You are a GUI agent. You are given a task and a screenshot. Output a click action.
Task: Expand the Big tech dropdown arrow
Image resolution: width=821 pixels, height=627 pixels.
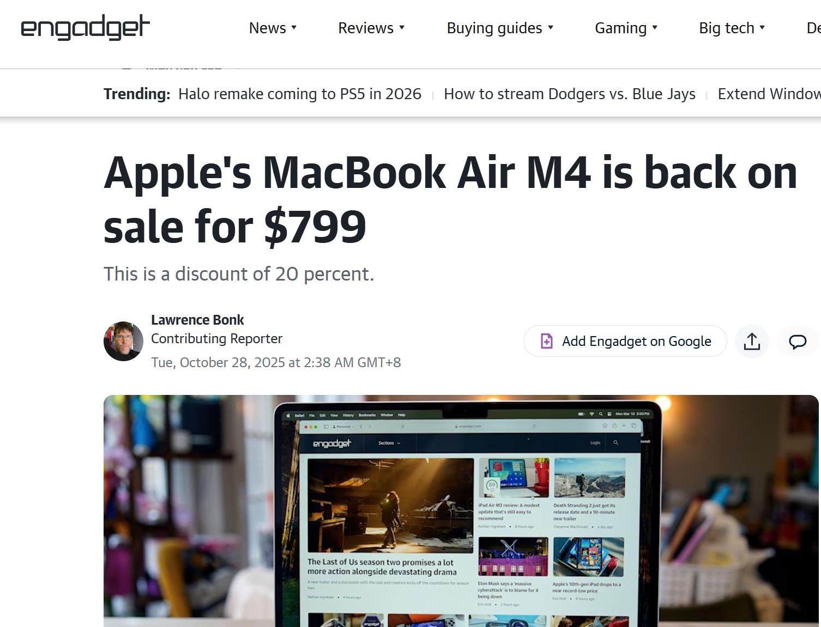(x=762, y=27)
